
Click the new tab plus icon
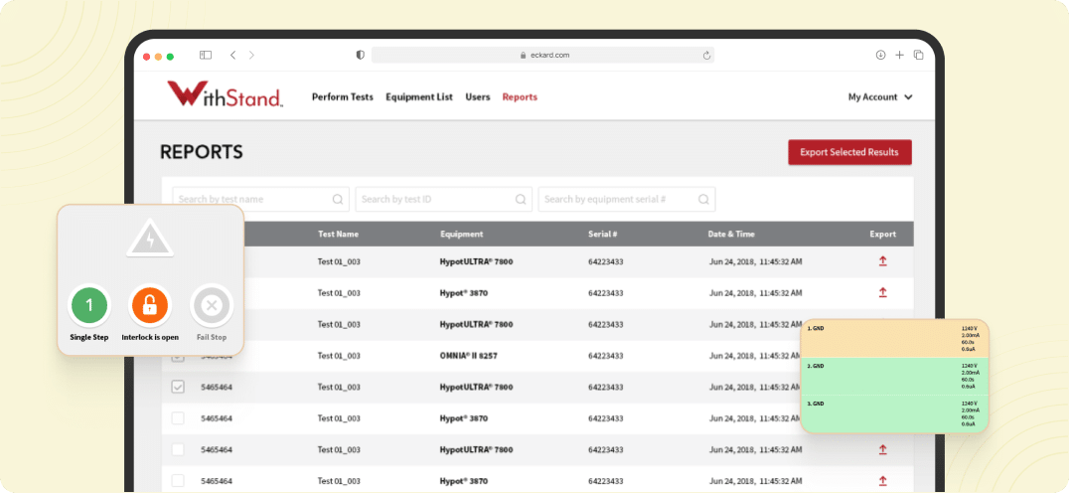pos(899,56)
